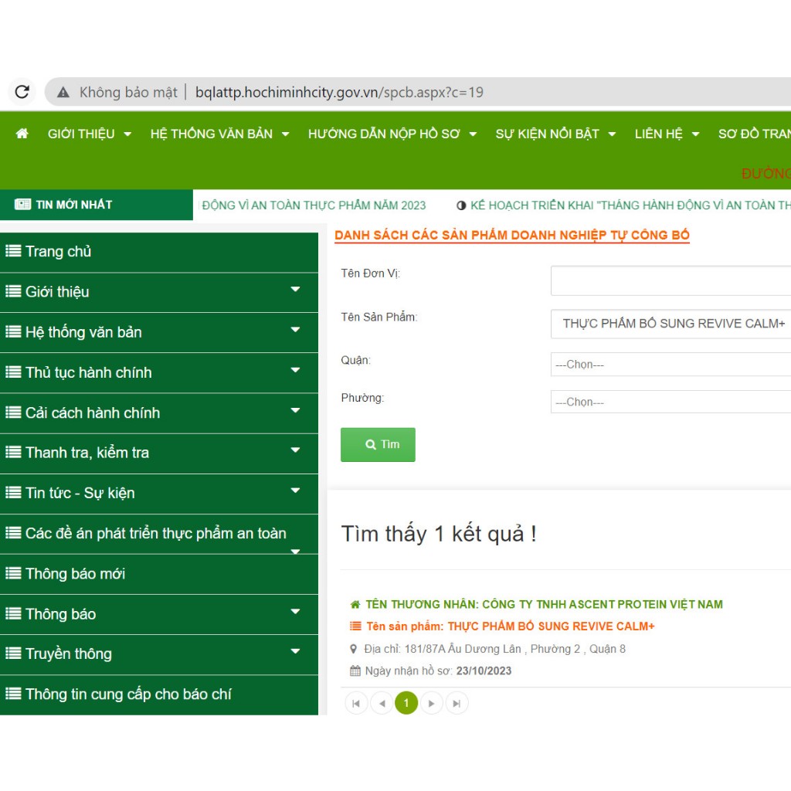Screen dimensions: 791x791
Task: Open the SỰ KIỆN NỔI BẬT top menu
Action: pyautogui.click(x=555, y=134)
